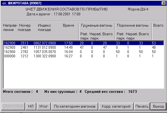Click total 53 in first row

[x=154, y=43]
